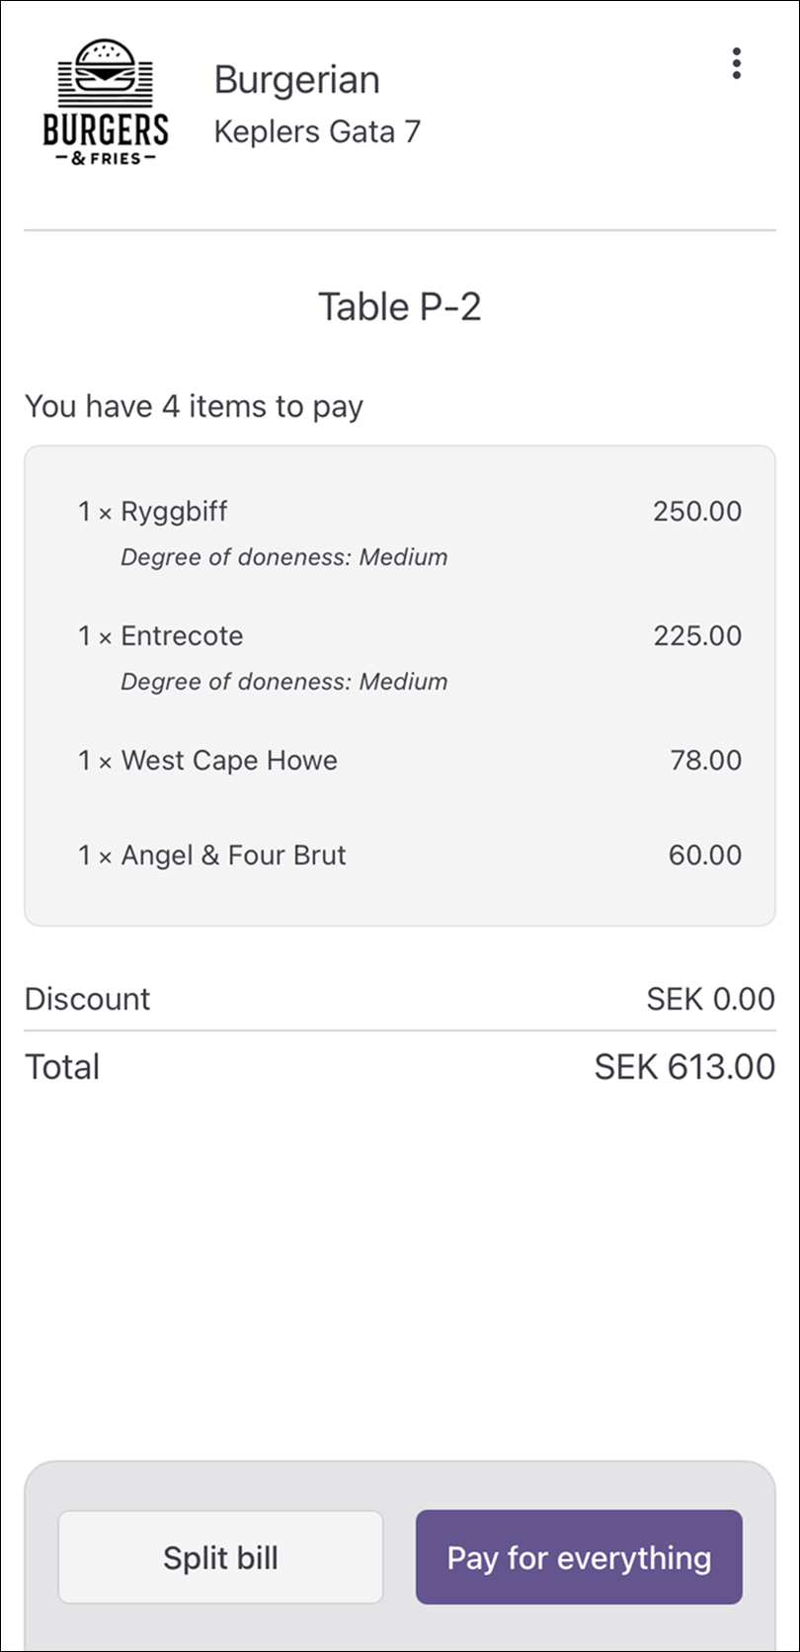Click Ryggbiff's degree of doneness note

[283, 557]
